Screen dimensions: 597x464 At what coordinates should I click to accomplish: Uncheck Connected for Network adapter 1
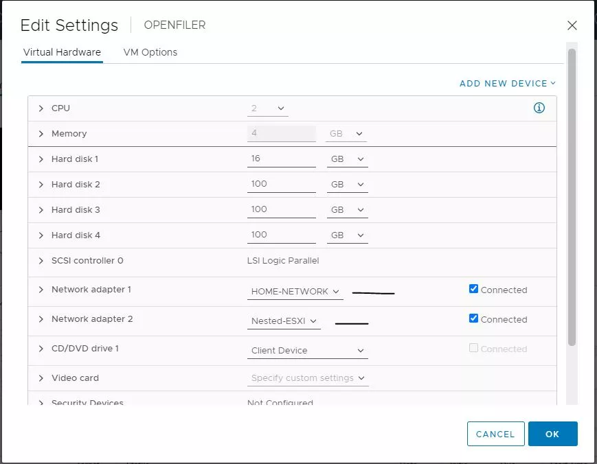pos(473,289)
